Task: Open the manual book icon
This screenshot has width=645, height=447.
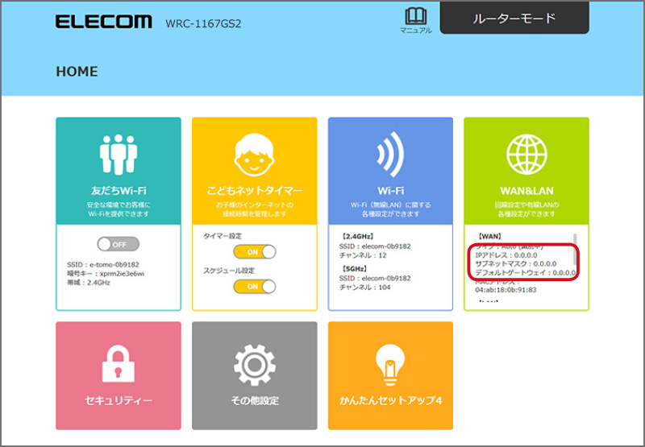Action: 415,17
